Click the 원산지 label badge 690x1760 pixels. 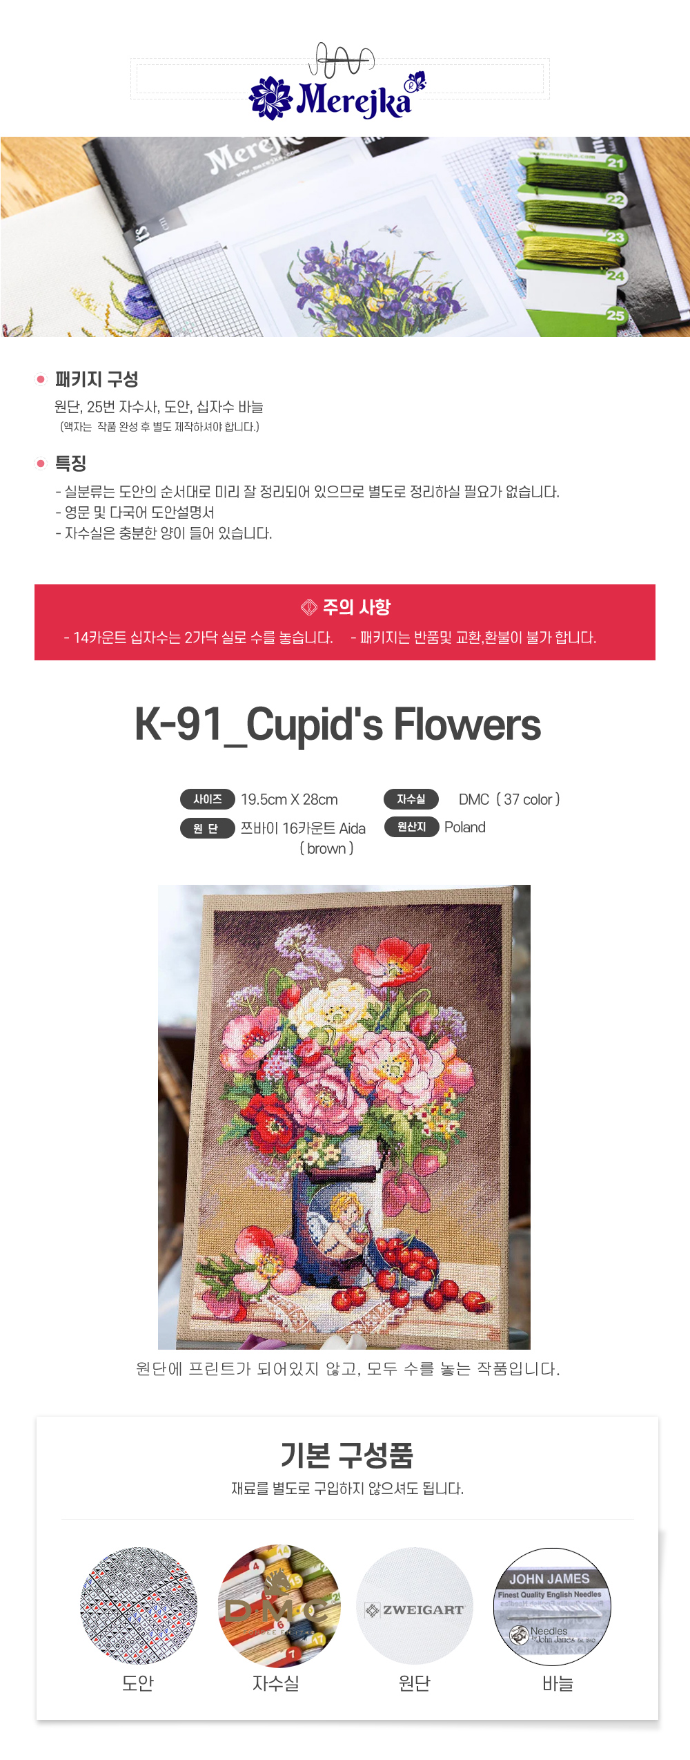point(411,827)
